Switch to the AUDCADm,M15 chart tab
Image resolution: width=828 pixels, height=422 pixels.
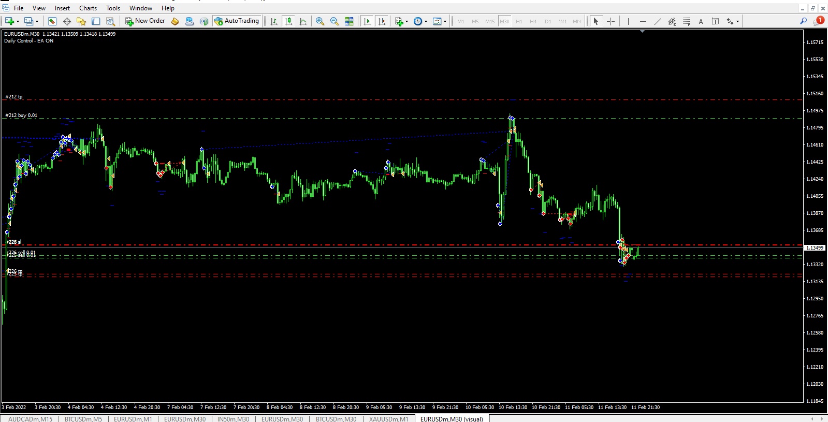[x=30, y=419]
